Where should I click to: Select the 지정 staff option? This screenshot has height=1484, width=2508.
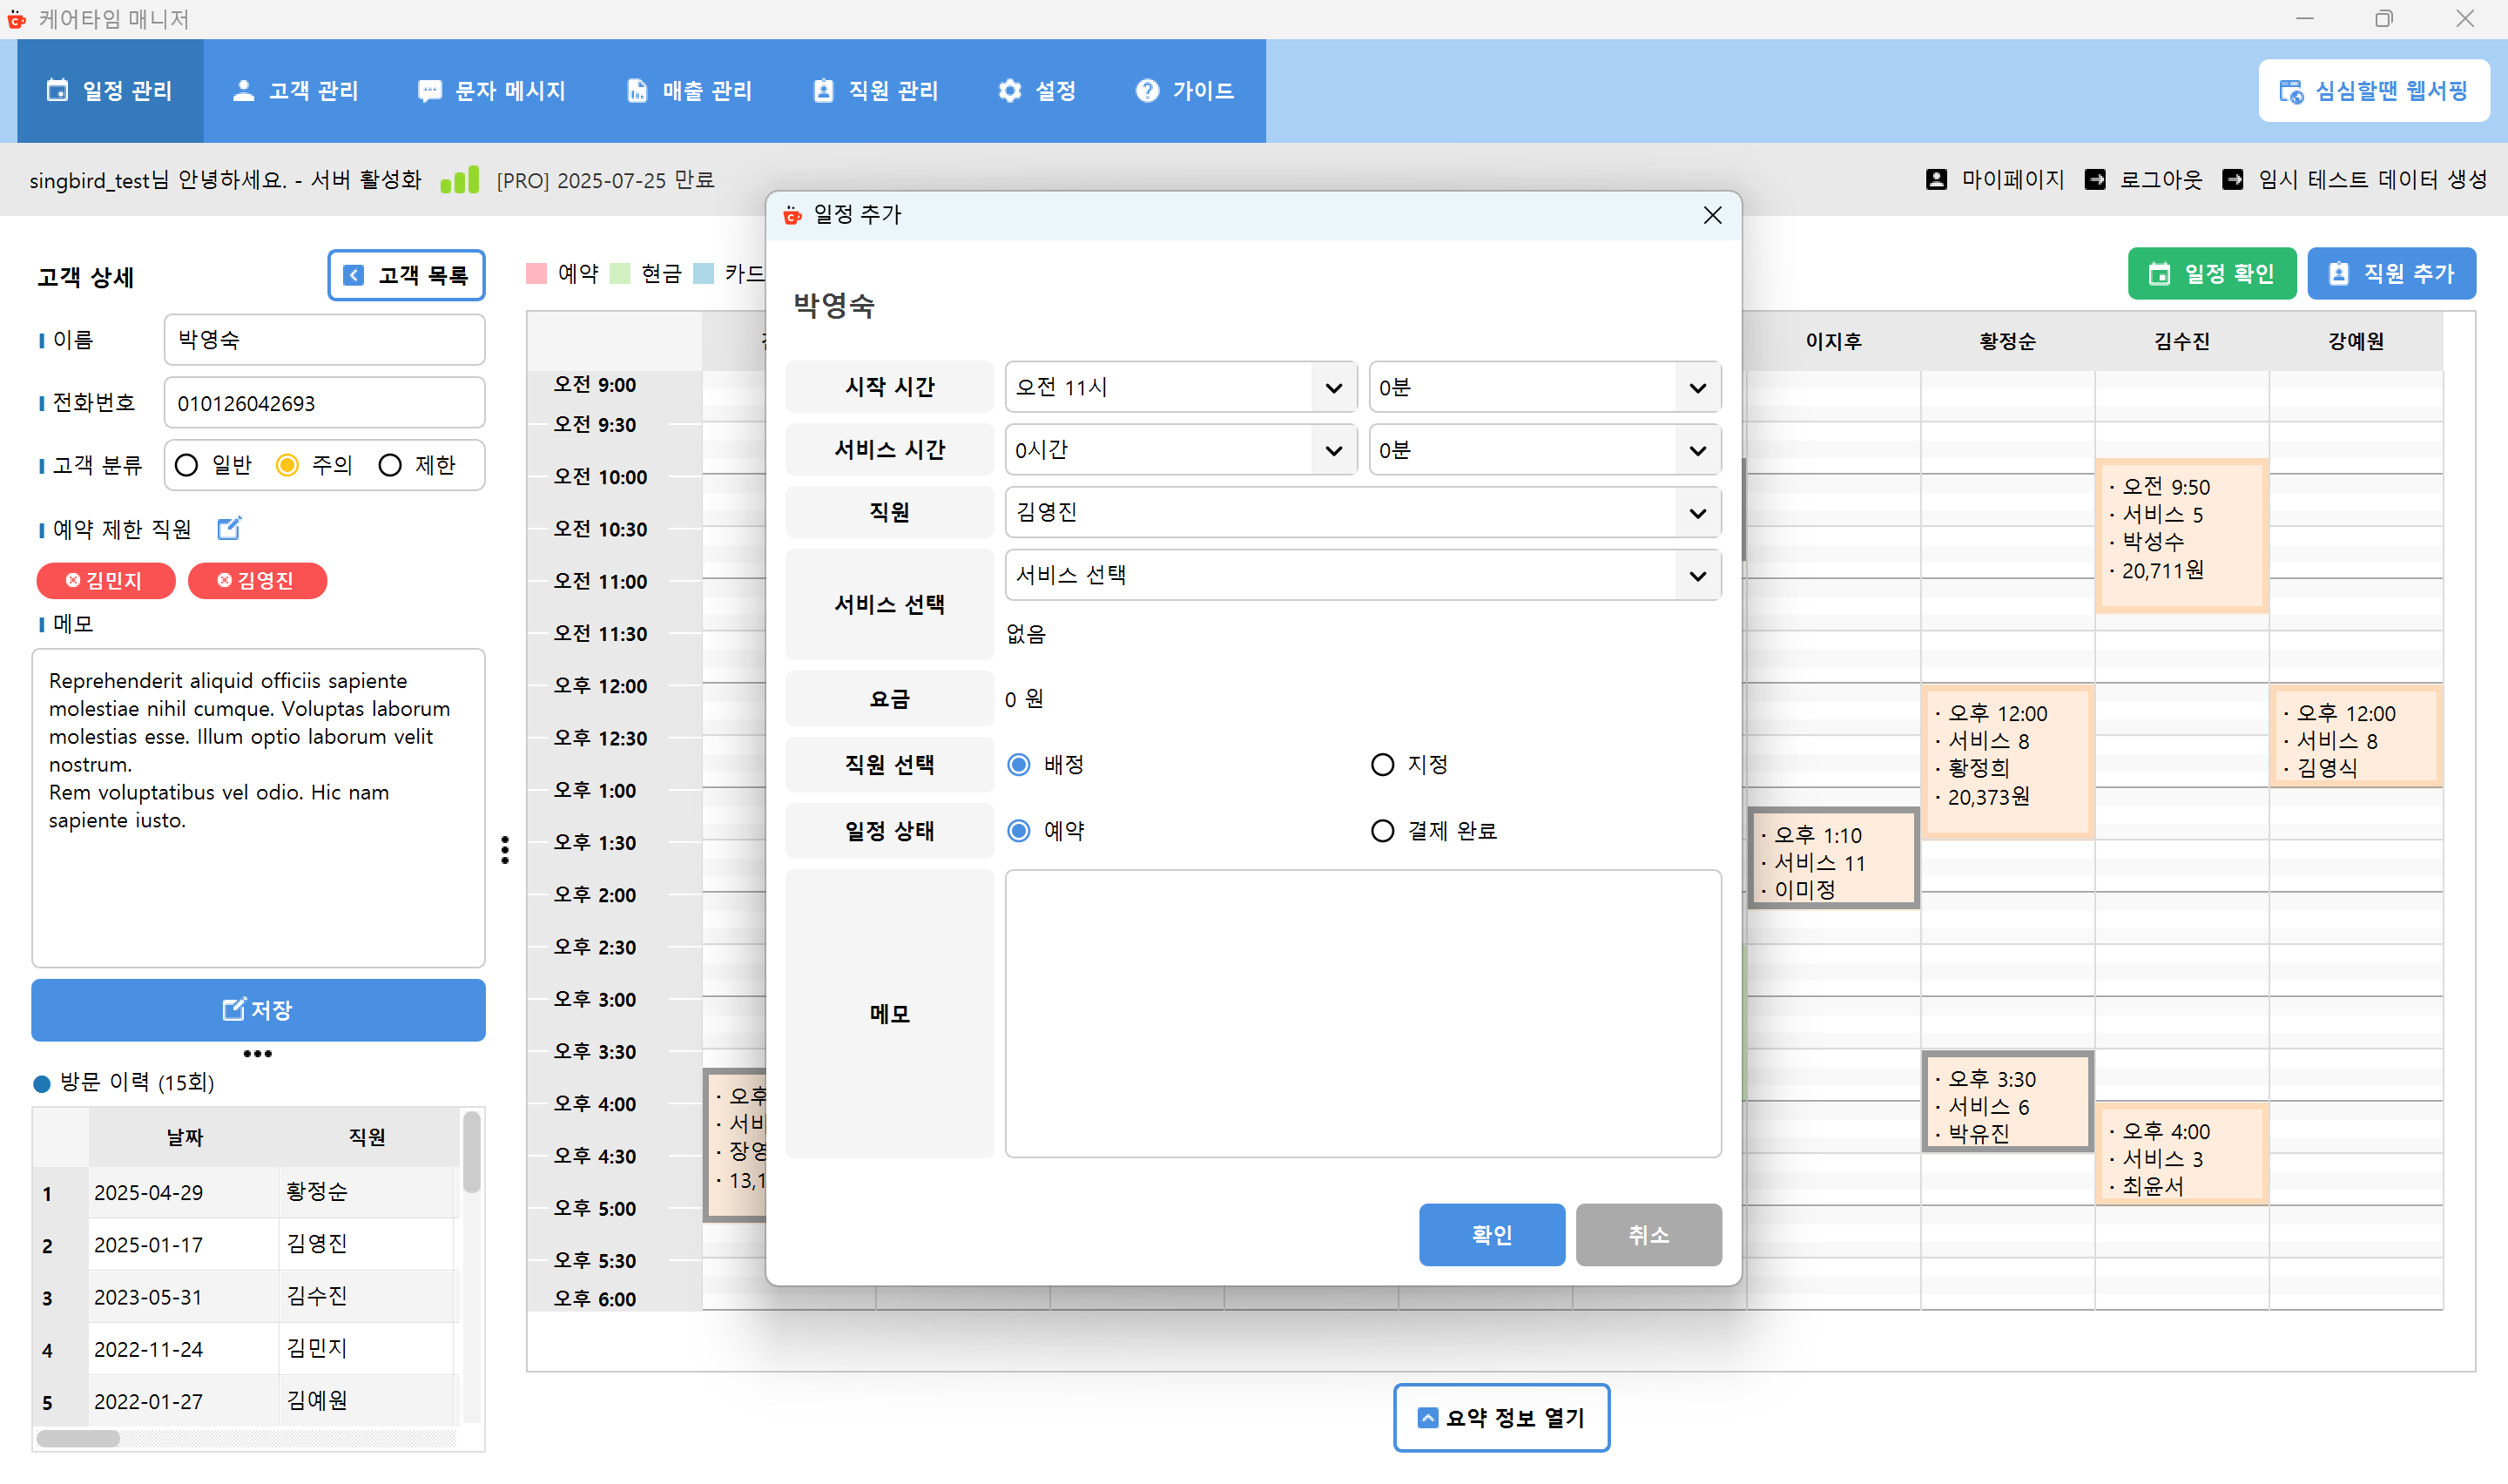(1383, 765)
